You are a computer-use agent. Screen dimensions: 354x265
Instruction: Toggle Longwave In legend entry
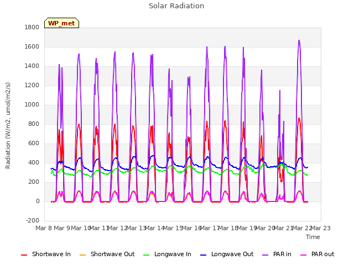point(167,255)
